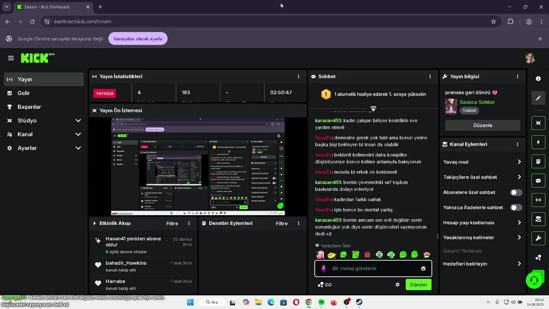This screenshot has height=309, width=549.
Task: Dismiss the default browser notification bar
Action: pyautogui.click(x=540, y=39)
